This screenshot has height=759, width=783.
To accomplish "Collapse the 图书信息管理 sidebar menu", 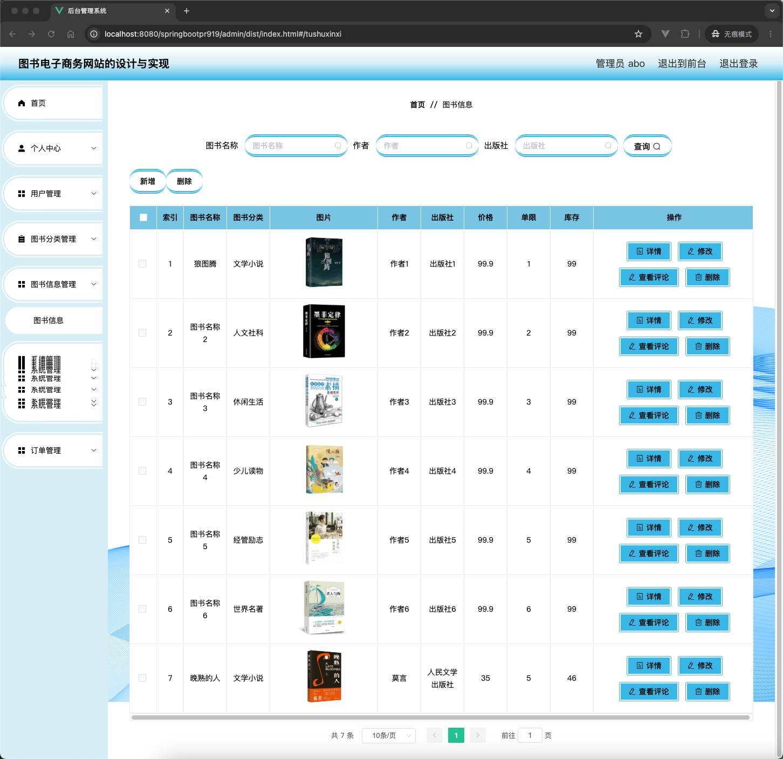I will 54,284.
